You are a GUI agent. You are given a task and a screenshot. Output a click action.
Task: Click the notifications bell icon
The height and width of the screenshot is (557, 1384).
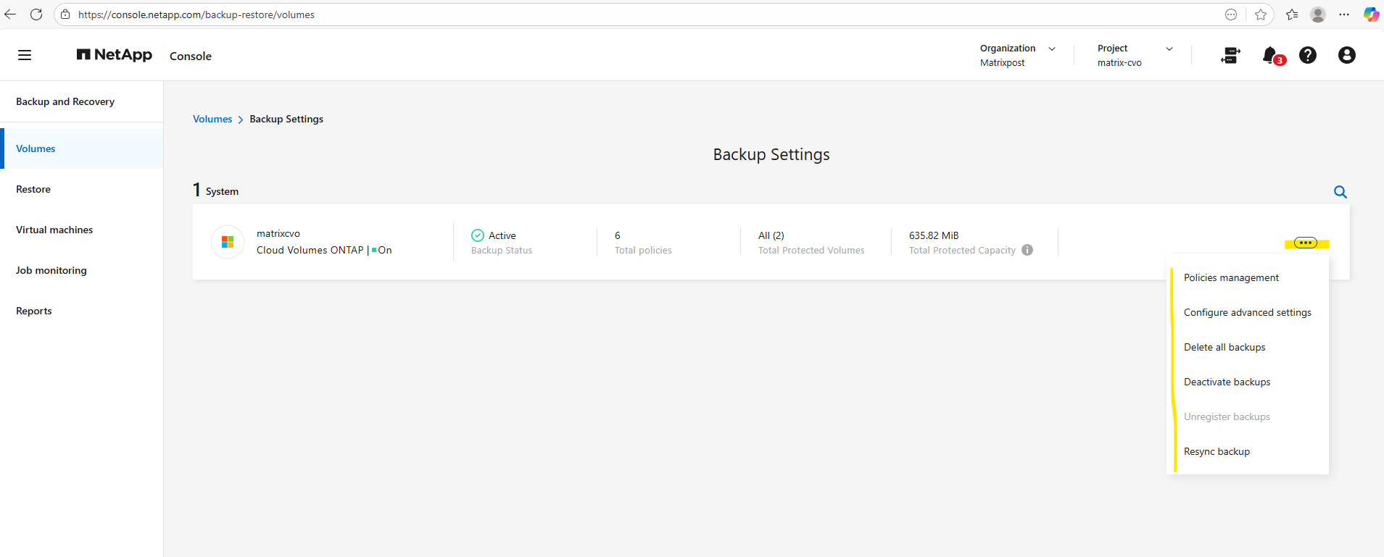[x=1269, y=55]
